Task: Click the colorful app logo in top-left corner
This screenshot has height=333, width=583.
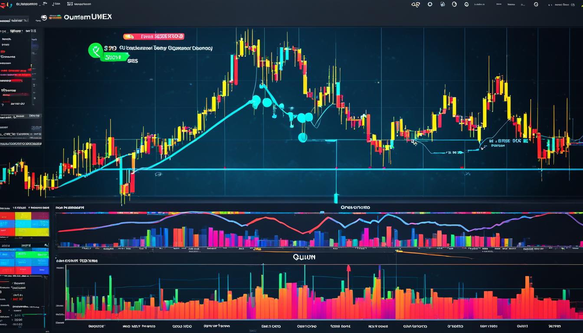Action: coord(5,4)
